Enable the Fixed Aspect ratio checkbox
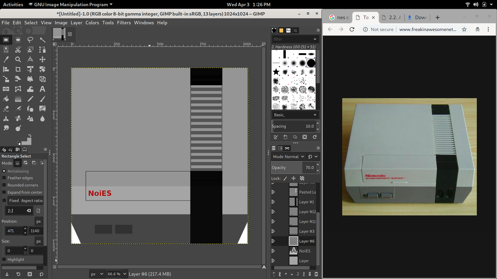This screenshot has width=497, height=279. [4, 200]
